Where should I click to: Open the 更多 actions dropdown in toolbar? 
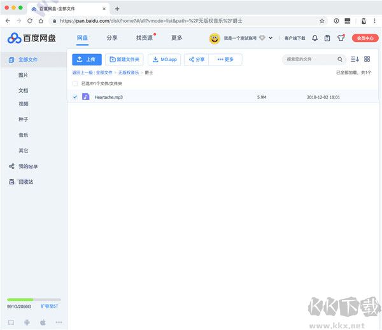225,60
